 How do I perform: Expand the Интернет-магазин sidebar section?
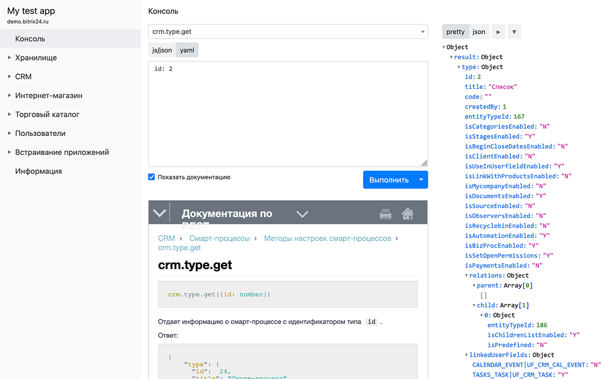click(9, 95)
